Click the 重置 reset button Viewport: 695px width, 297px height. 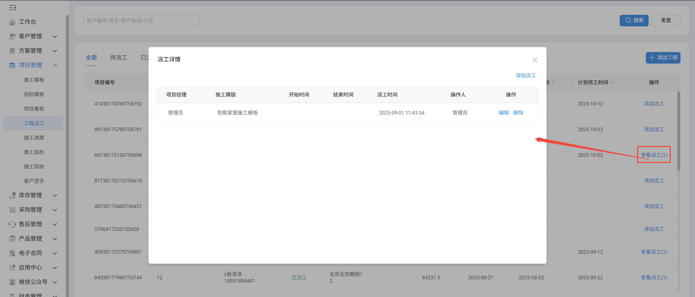[666, 21]
